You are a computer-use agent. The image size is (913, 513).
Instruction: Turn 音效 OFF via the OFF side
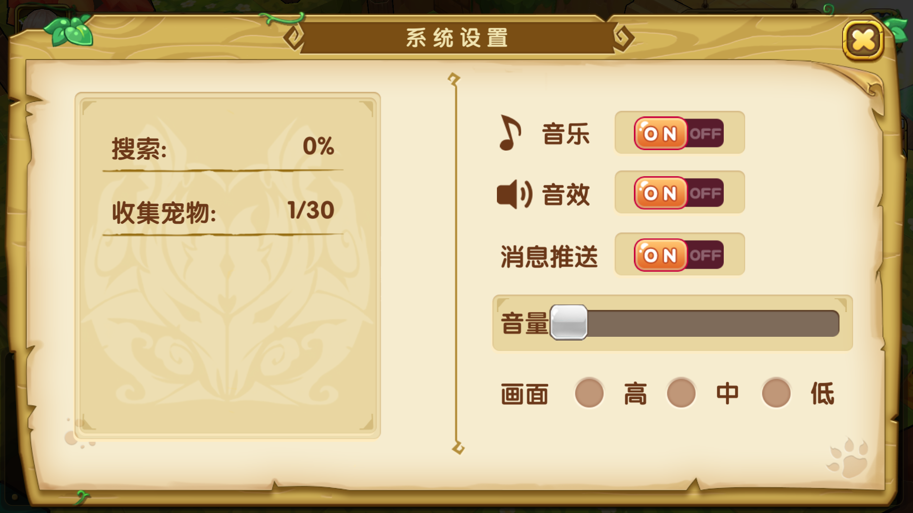706,193
